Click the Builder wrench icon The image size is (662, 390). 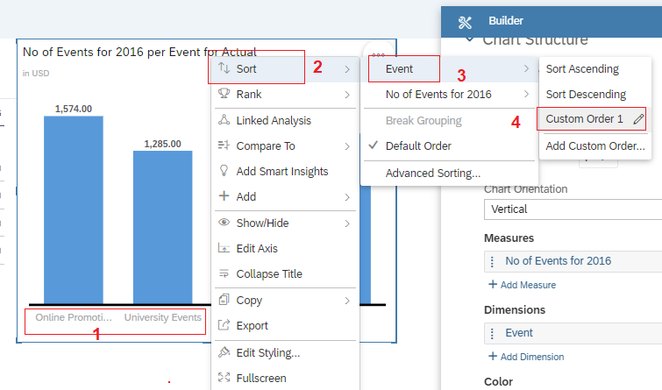click(466, 22)
